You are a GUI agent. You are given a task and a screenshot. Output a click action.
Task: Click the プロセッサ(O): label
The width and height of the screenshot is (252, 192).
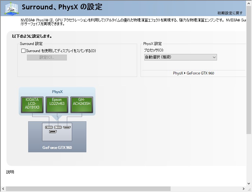(x=154, y=50)
